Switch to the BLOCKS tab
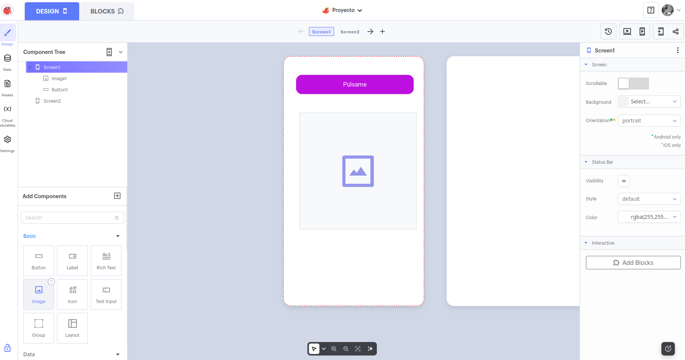The width and height of the screenshot is (685, 360). 107,11
